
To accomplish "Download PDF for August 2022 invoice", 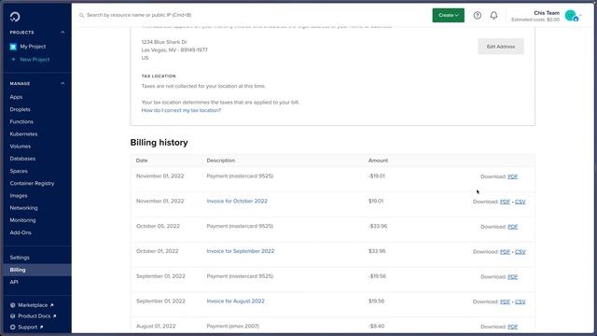I will (x=505, y=301).
